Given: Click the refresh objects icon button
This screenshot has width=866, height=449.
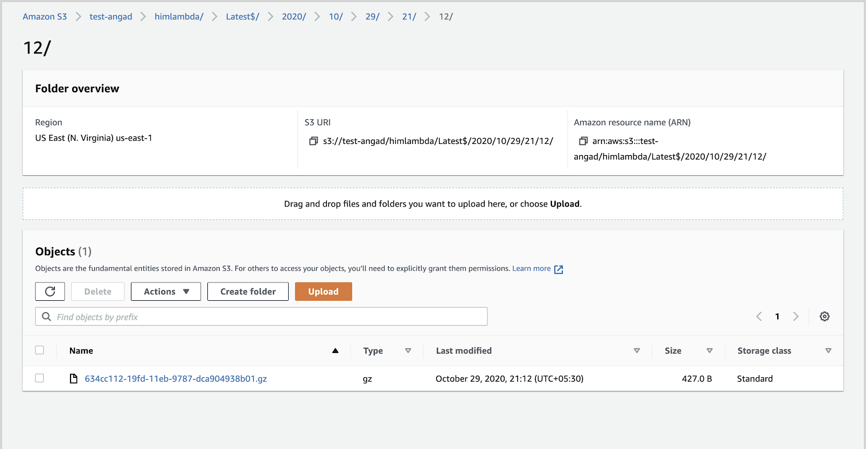Looking at the screenshot, I should 50,292.
